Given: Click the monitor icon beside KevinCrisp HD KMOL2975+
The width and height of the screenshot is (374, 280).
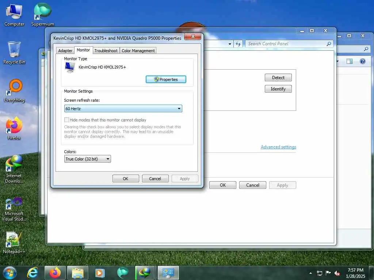Looking at the screenshot, I should [x=70, y=67].
